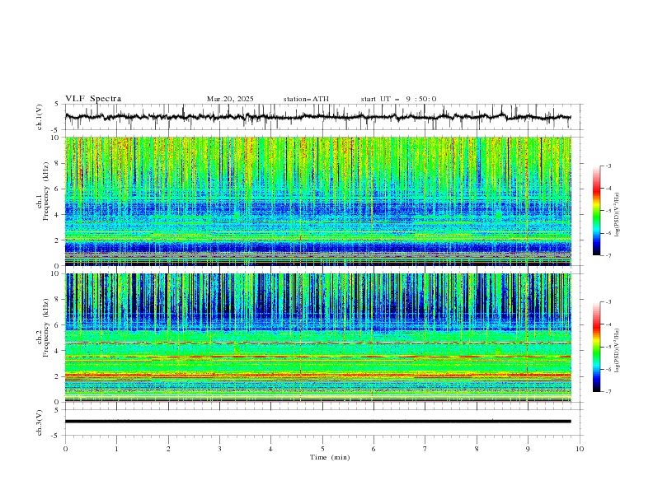Image resolution: width=653 pixels, height=504 pixels.
Task: Click the "ch.3(V)" waveform axis label
Action: 40,422
